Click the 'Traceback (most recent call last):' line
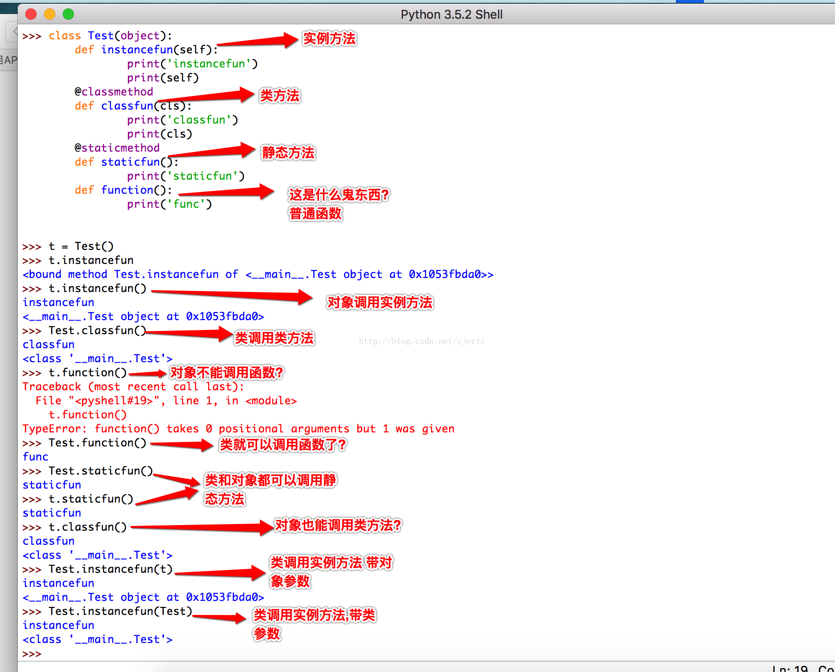This screenshot has height=672, width=835. (x=133, y=387)
